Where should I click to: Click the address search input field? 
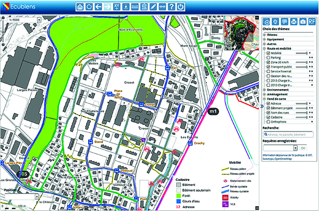[288, 134]
